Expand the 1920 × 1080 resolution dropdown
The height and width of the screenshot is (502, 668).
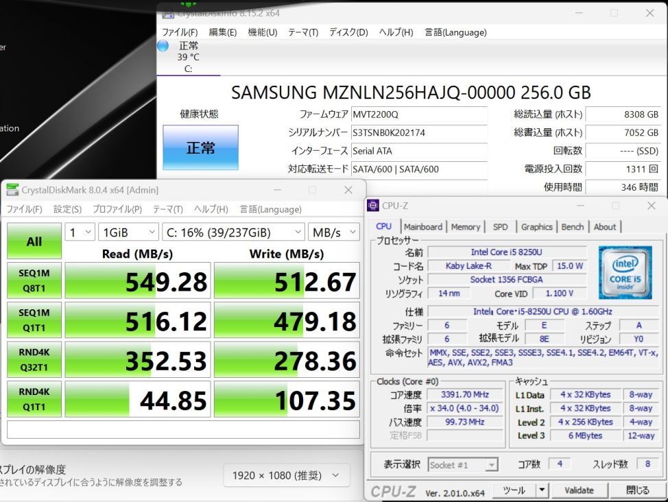[286, 475]
